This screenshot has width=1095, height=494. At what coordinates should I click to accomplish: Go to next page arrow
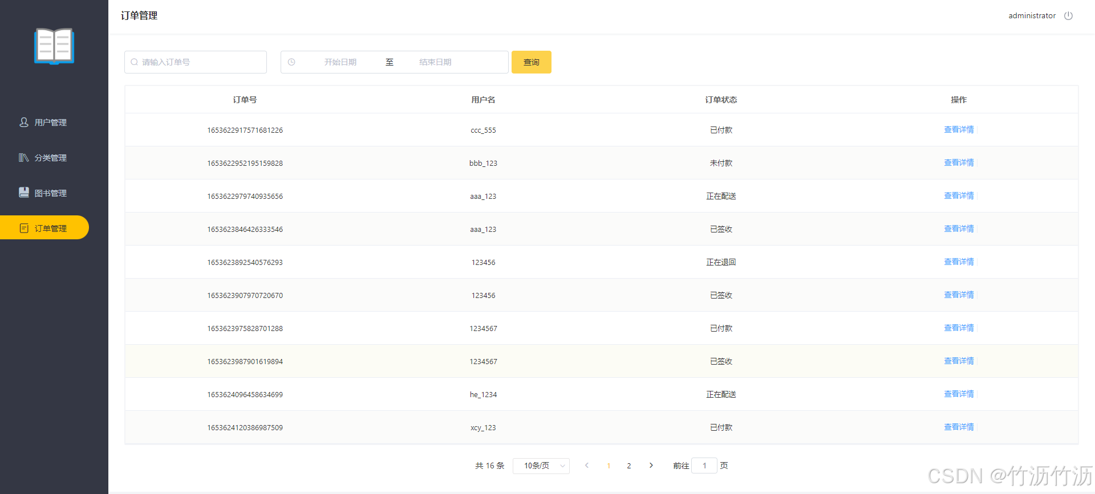click(x=651, y=466)
